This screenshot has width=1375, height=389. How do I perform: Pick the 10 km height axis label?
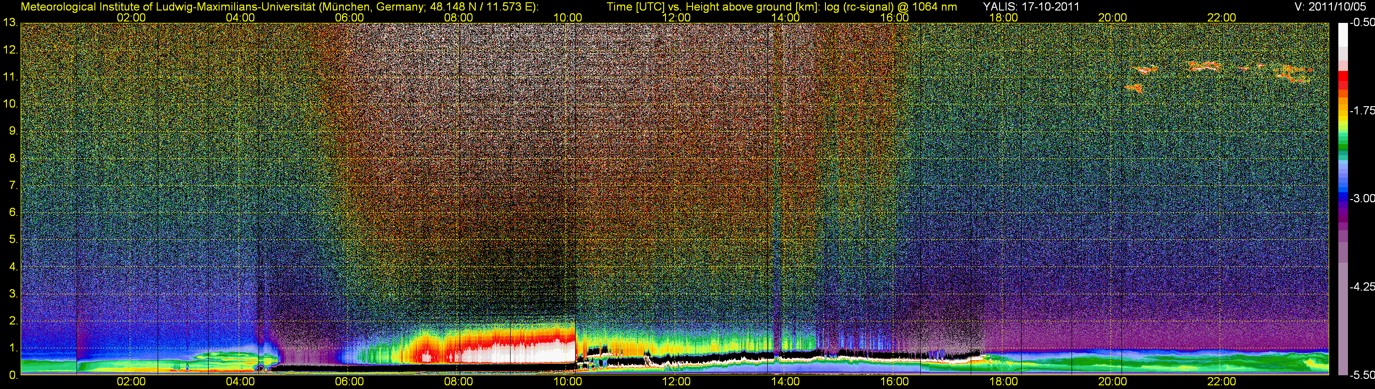[x=11, y=104]
